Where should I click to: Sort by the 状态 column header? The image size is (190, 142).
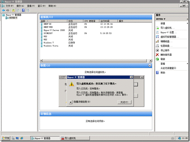click(x=75, y=21)
